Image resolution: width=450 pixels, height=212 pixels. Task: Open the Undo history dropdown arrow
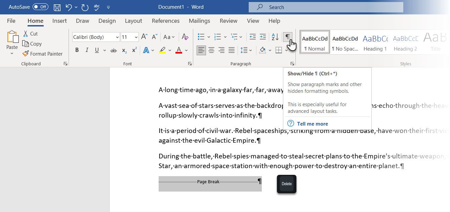pos(76,7)
